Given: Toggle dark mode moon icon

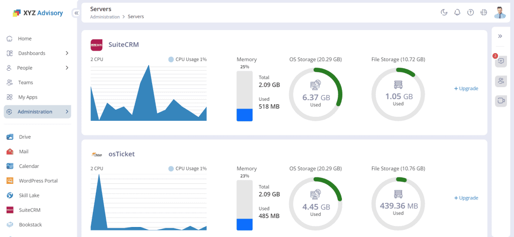Looking at the screenshot, I should point(444,13).
